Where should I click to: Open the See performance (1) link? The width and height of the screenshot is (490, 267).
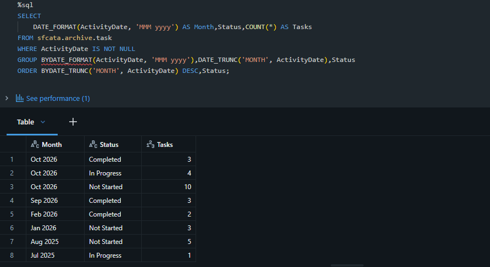58,98
